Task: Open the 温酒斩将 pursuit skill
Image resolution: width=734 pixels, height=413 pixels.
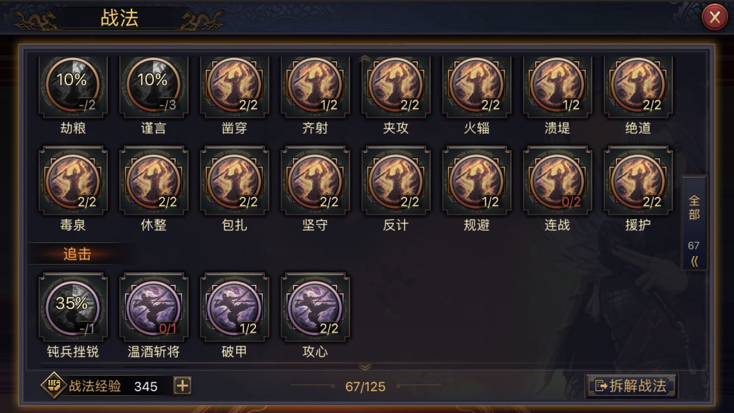Action: pyautogui.click(x=154, y=307)
